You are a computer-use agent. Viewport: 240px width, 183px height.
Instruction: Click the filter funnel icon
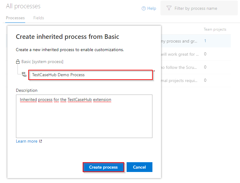pyautogui.click(x=169, y=8)
